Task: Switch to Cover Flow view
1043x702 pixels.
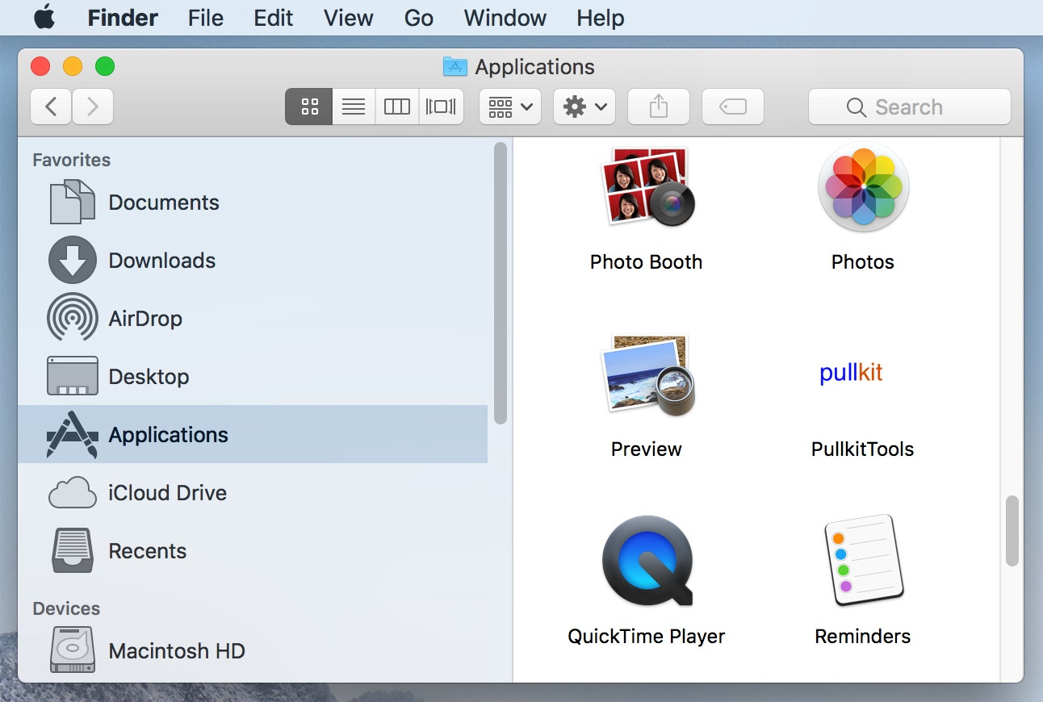Action: point(441,107)
